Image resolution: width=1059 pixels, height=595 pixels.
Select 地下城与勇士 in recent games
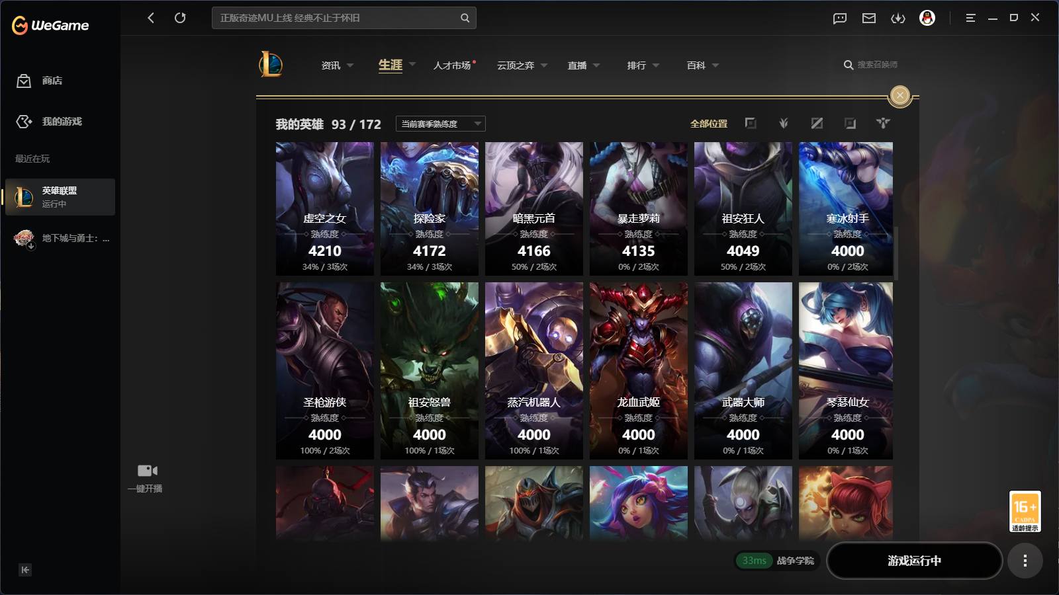pos(60,238)
